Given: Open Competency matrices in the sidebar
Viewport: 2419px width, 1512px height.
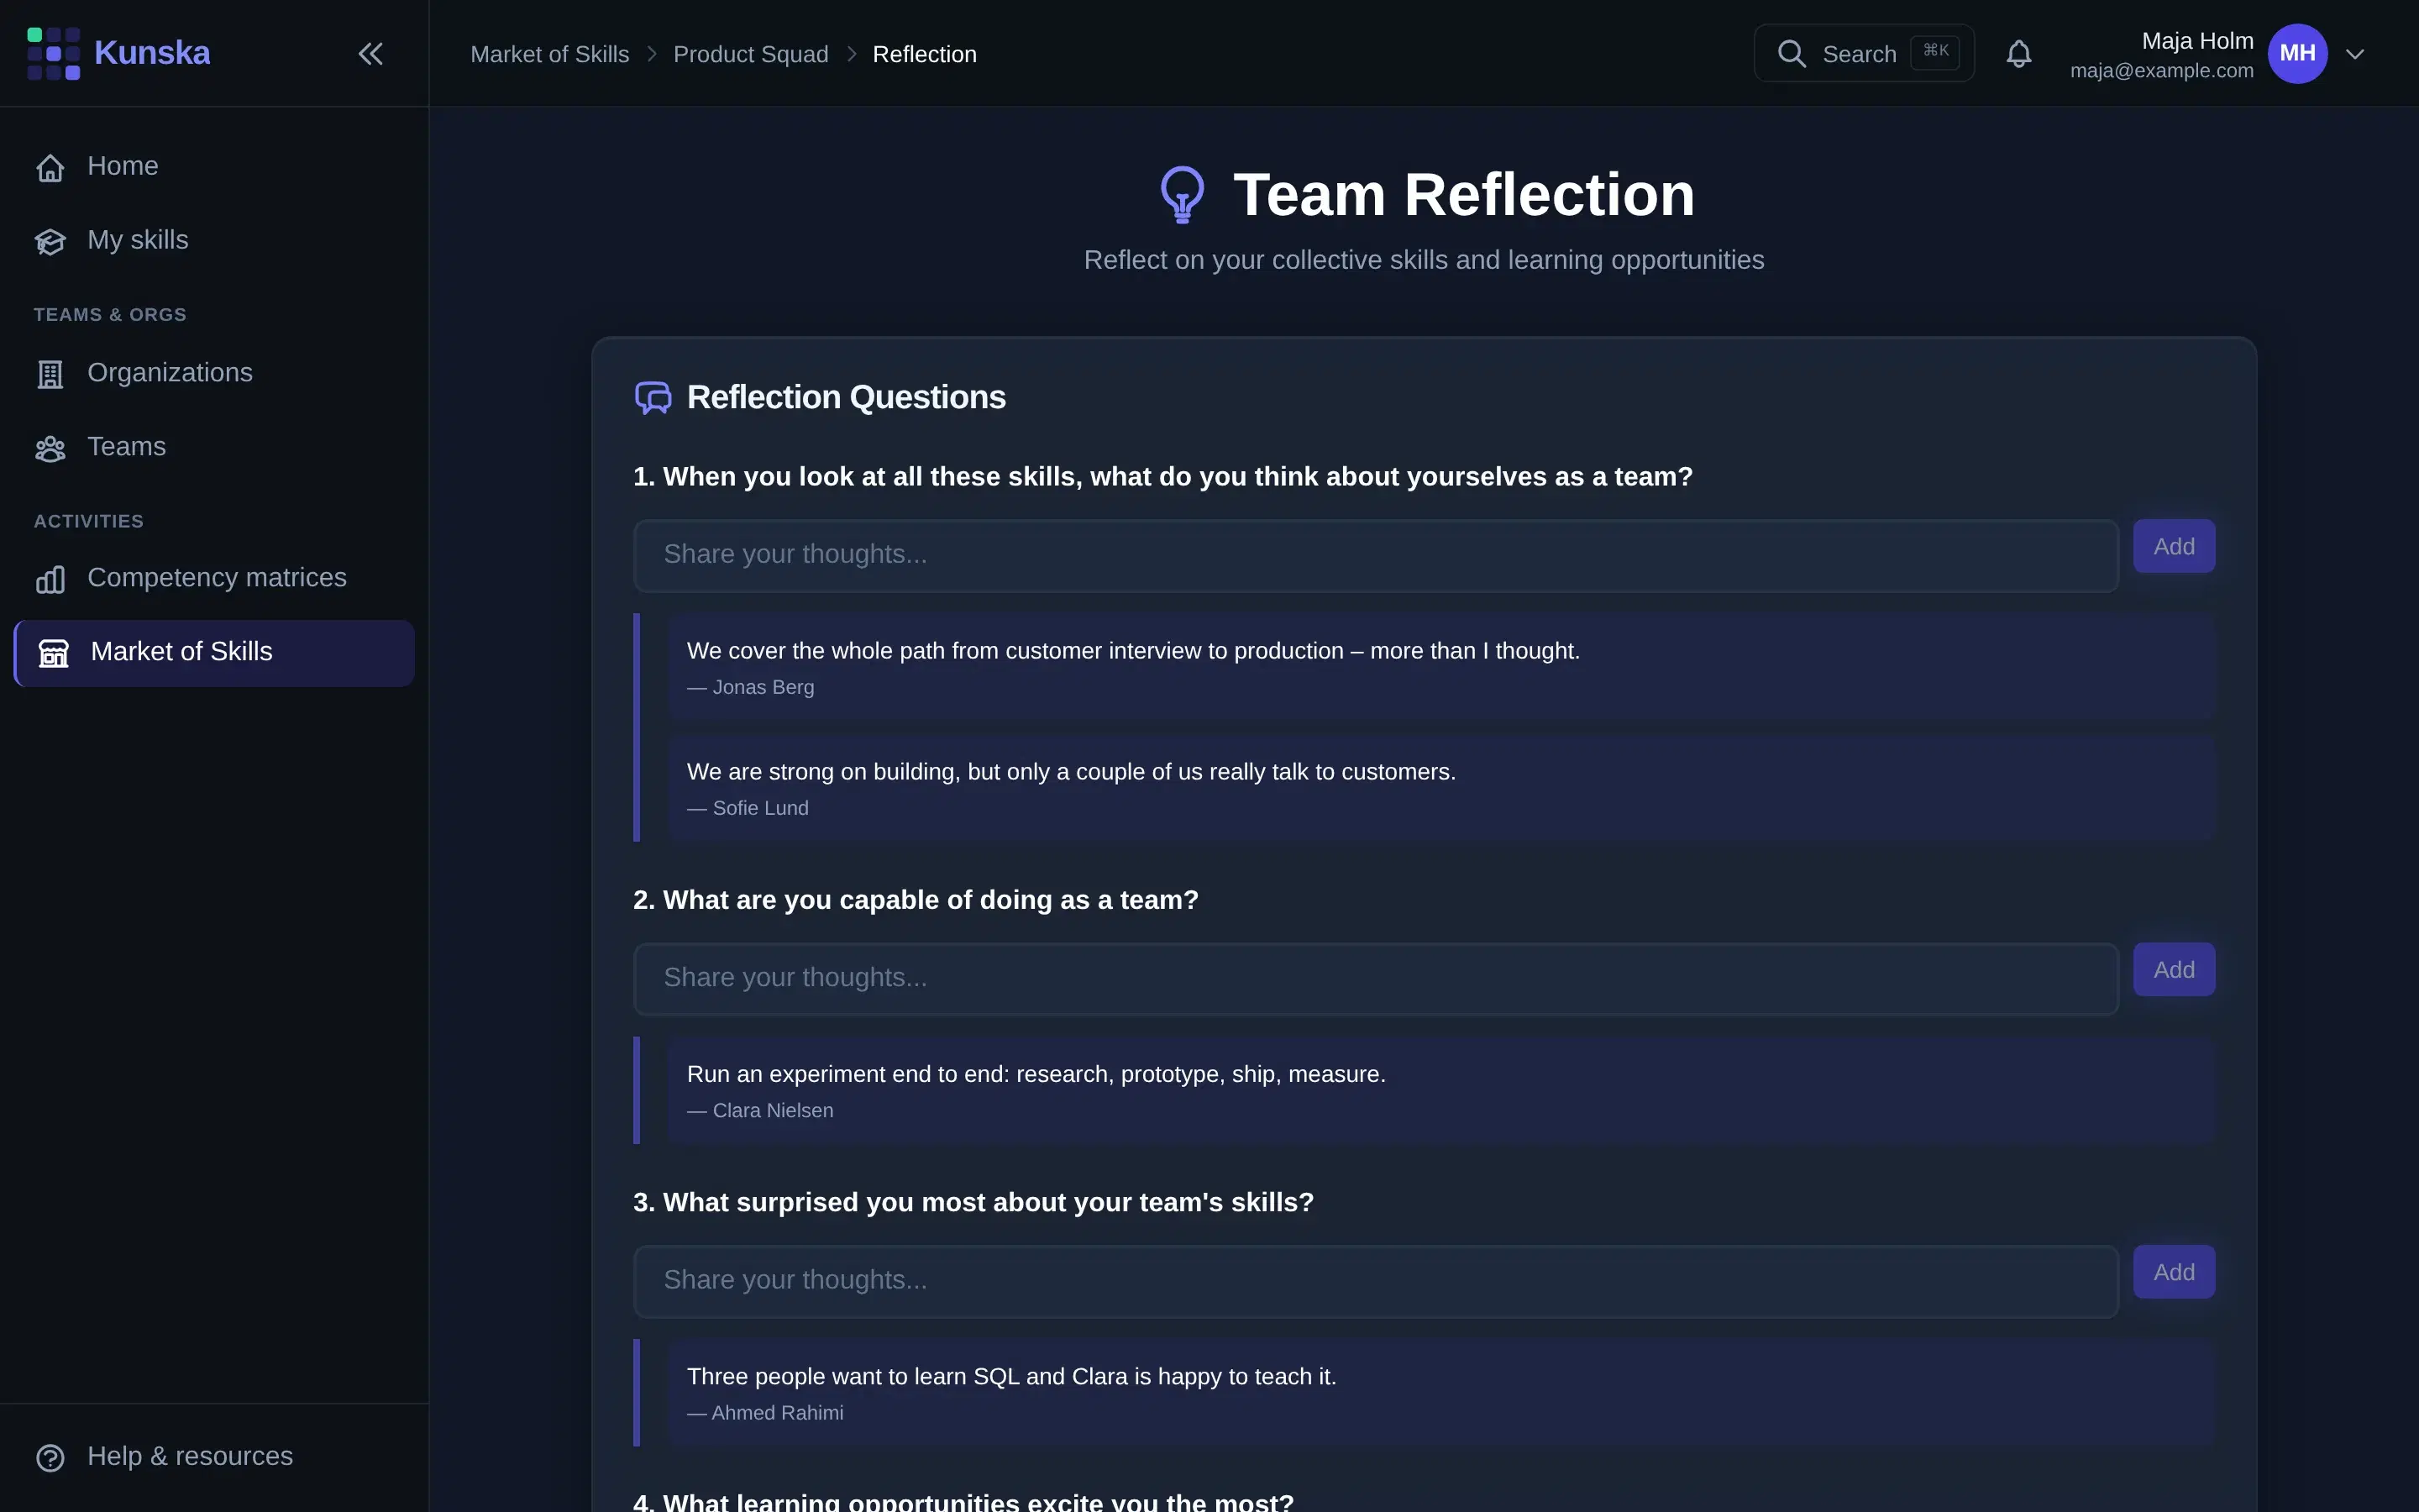Looking at the screenshot, I should pos(214,578).
